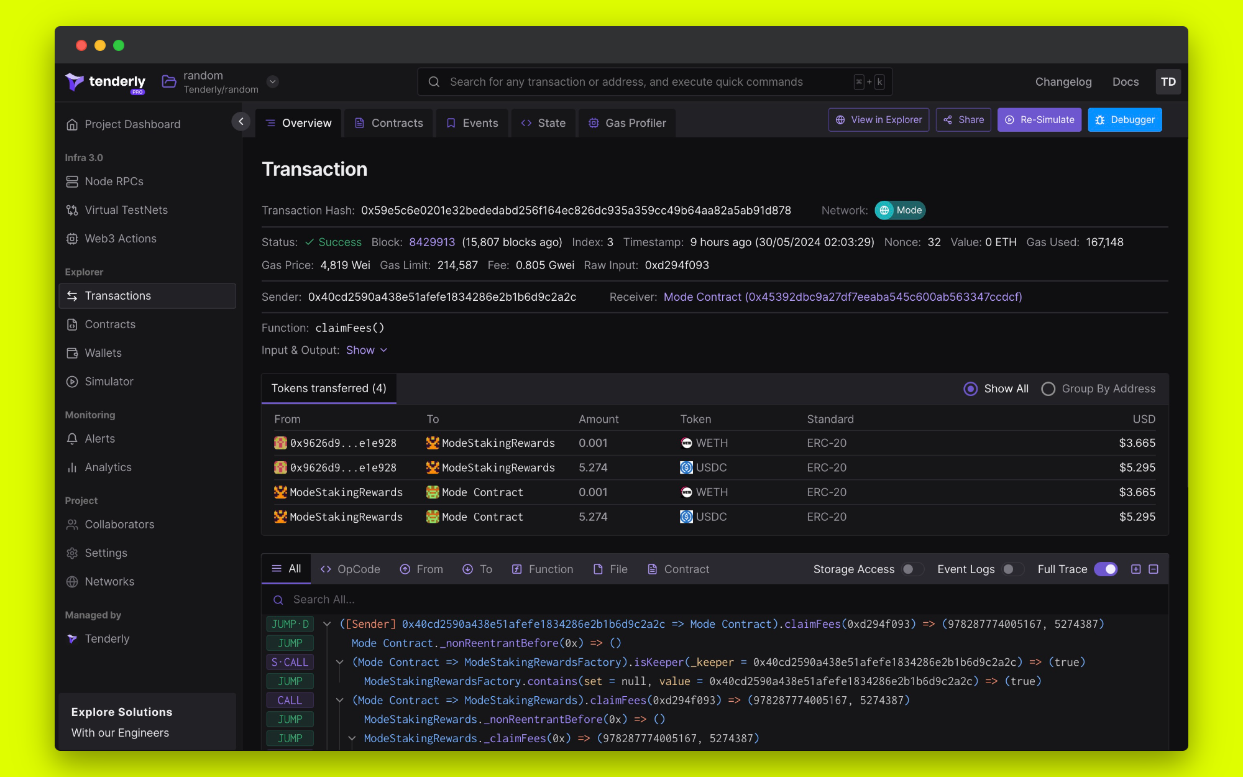
Task: Select the Group By Address radio button
Action: point(1048,388)
